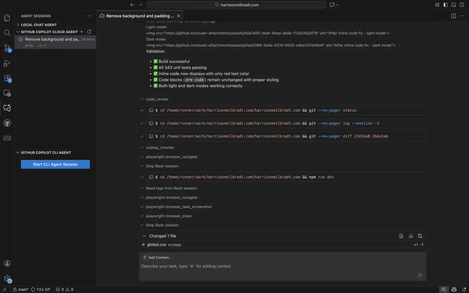Open the more actions menu for AGENT SESSIONS
The image size is (469, 293).
[x=89, y=16]
